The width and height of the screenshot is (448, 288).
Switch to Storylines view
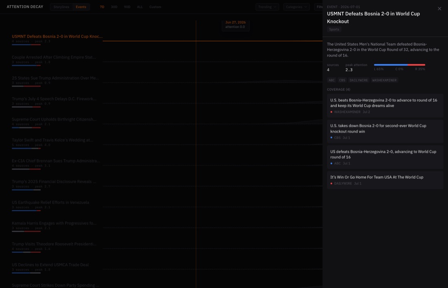pyautogui.click(x=61, y=7)
